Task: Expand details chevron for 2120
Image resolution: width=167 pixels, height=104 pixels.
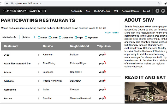Action: pyautogui.click(x=38, y=55)
